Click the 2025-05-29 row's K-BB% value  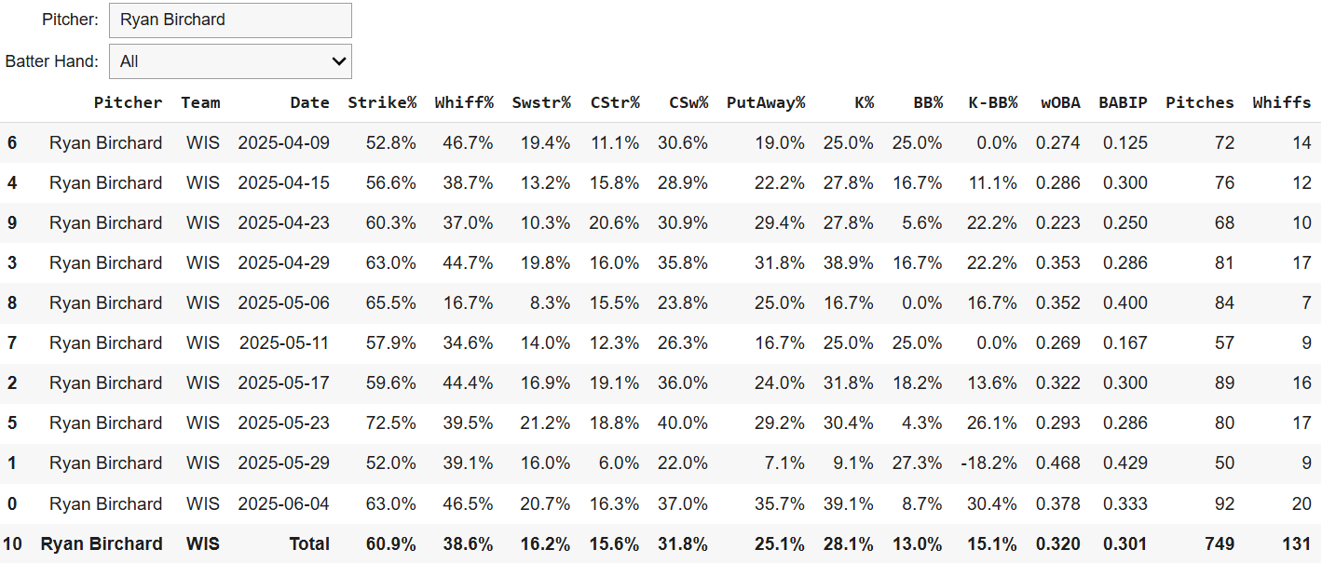(x=989, y=463)
